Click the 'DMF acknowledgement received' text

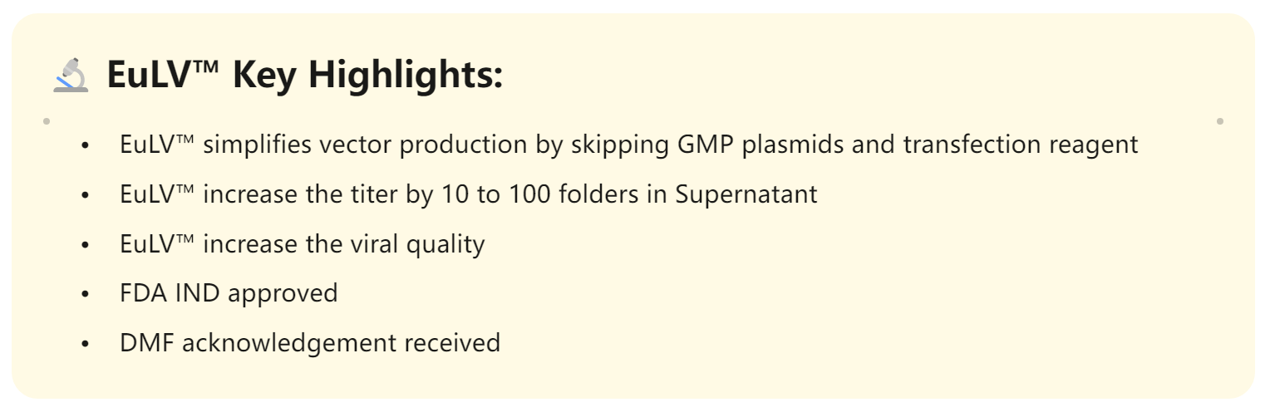coord(310,342)
